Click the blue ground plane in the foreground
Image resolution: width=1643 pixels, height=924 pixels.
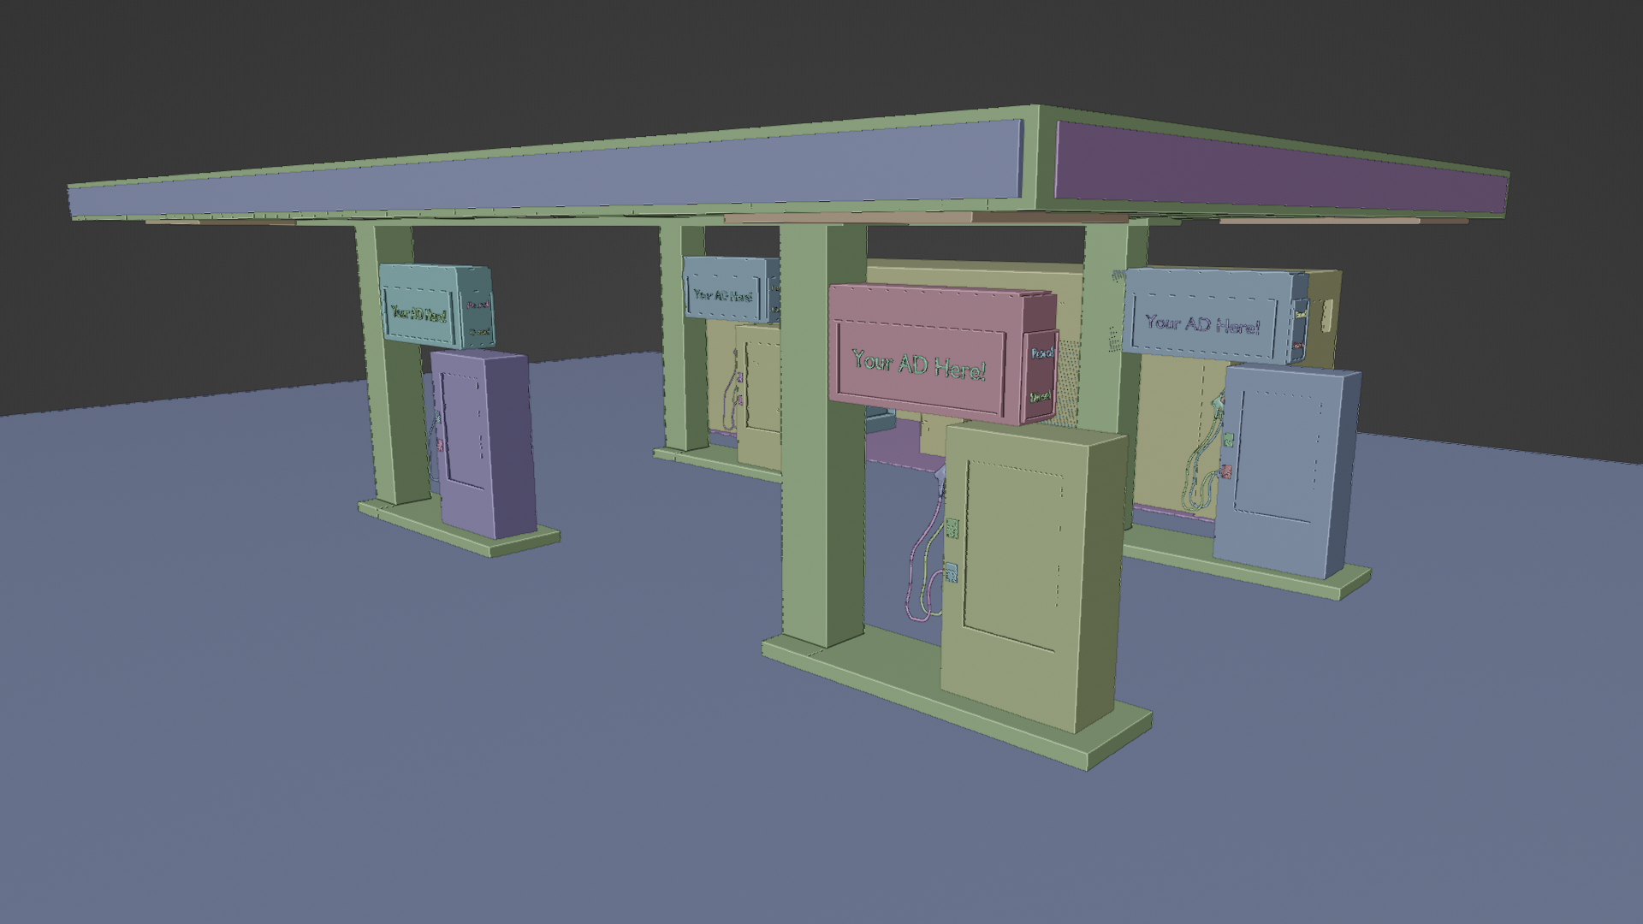(x=342, y=727)
